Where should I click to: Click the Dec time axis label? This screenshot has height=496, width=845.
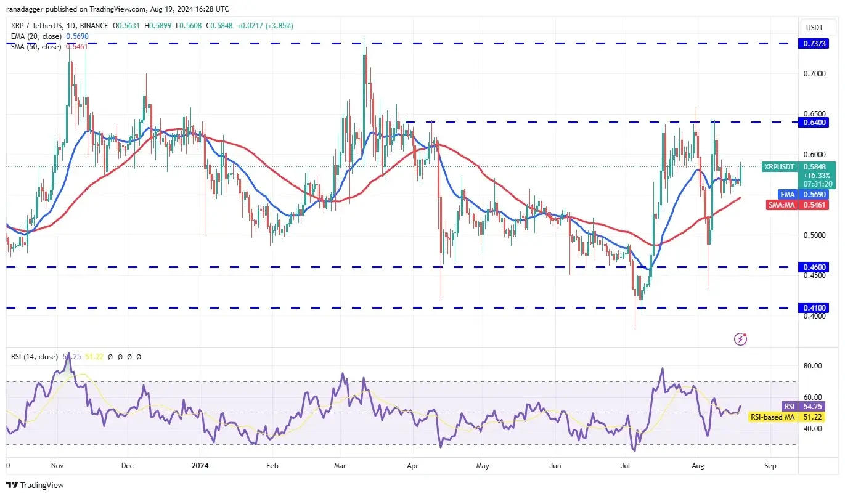[128, 466]
